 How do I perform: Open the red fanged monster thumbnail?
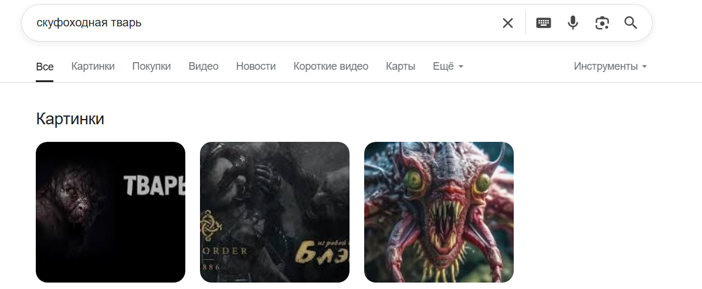pyautogui.click(x=439, y=212)
